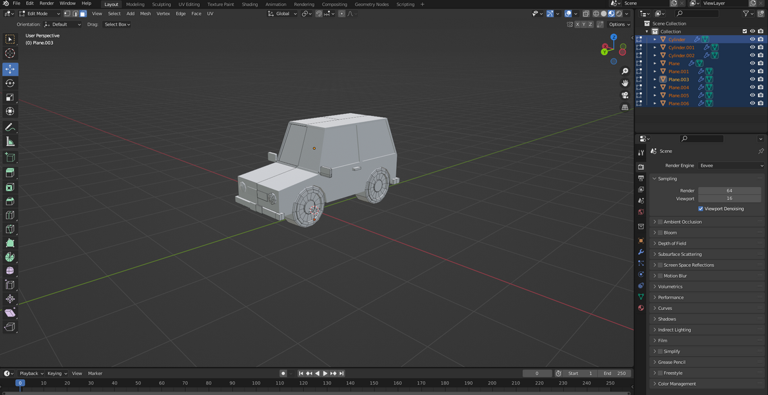Open the World properties tab

click(x=641, y=212)
